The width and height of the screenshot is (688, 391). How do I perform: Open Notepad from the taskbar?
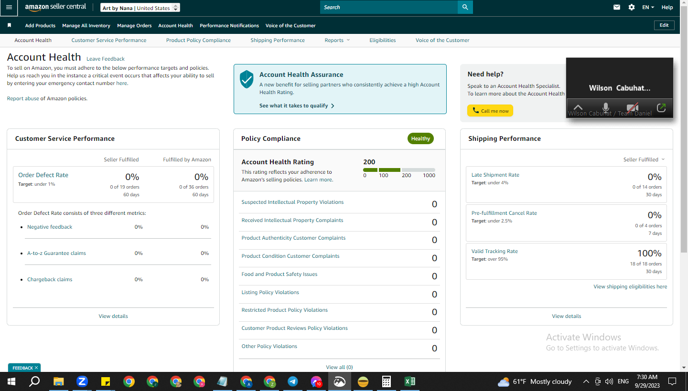223,381
